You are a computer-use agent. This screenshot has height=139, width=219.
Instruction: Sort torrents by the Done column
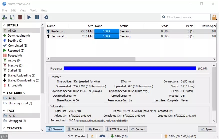[x=106, y=26]
